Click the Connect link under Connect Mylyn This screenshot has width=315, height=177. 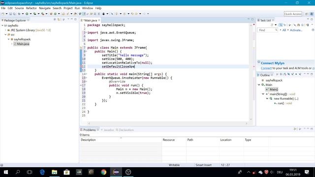pos(266,68)
